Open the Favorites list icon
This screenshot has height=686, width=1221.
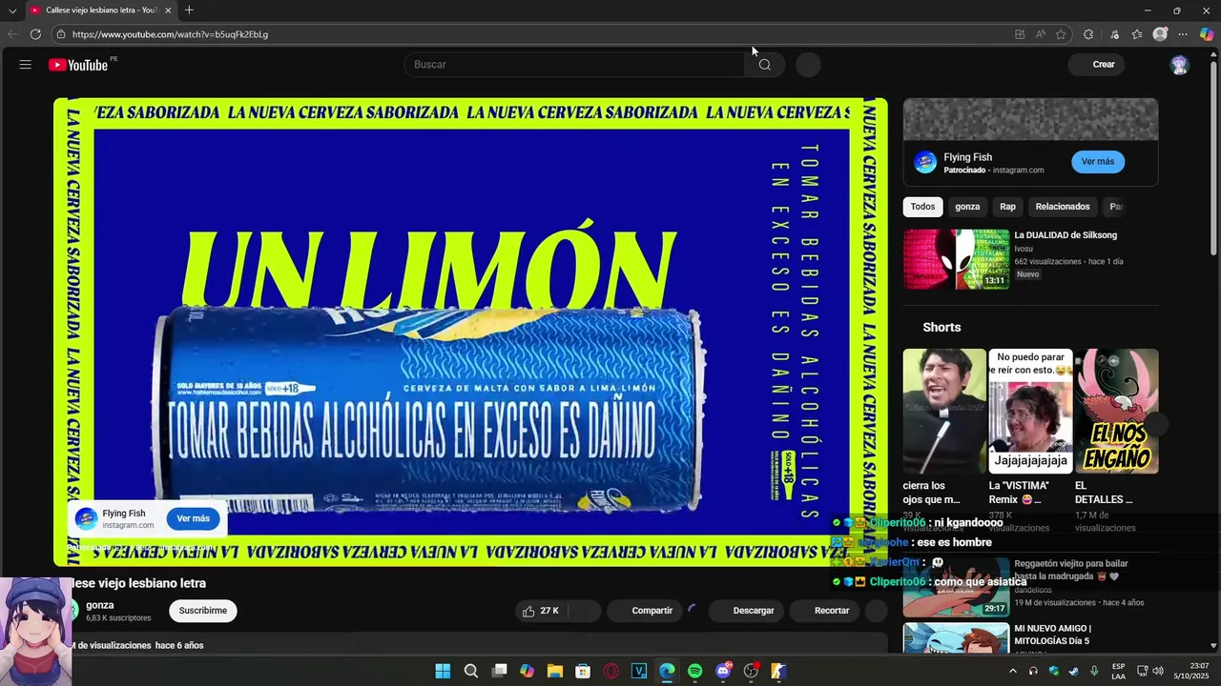(1137, 34)
